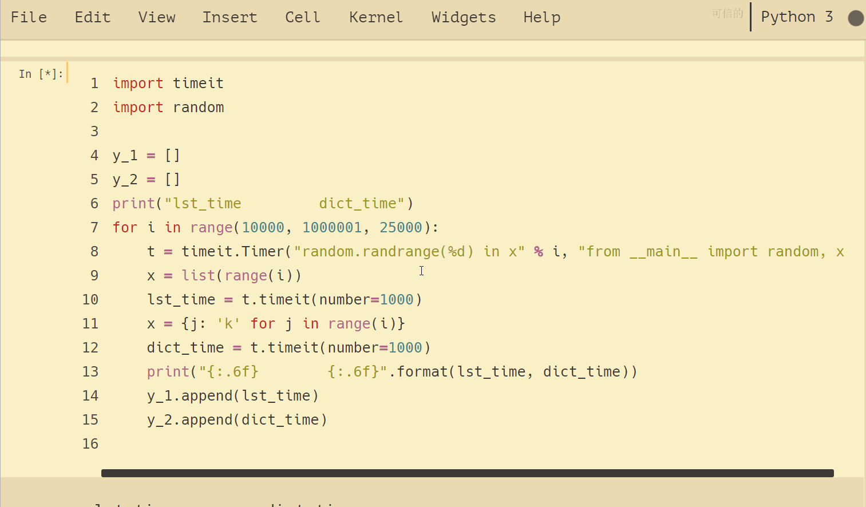Viewport: 866px width, 507px height.
Task: Expand the Insert menu
Action: point(230,17)
